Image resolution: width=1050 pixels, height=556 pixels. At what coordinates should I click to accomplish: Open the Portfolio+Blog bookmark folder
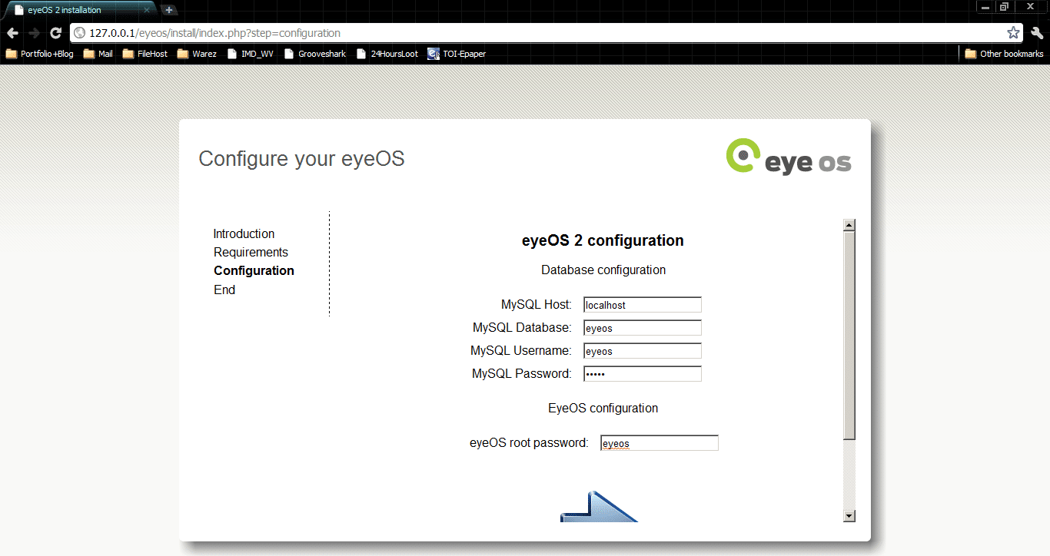[40, 54]
